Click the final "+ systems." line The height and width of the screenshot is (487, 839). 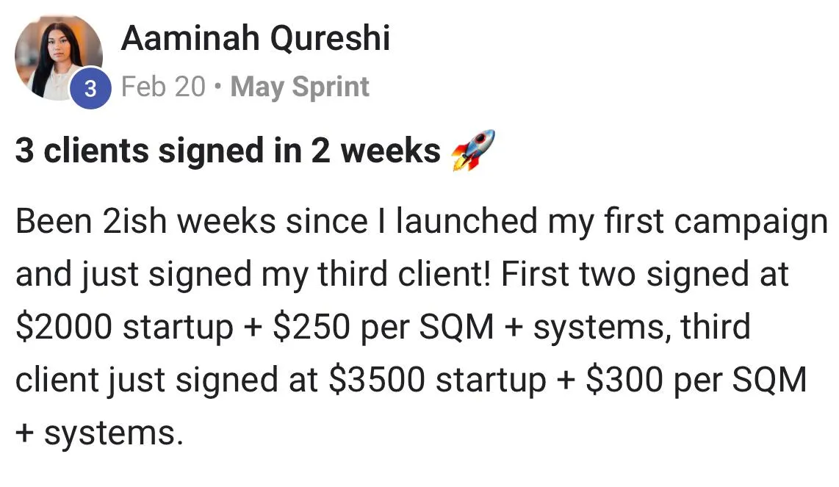point(99,433)
